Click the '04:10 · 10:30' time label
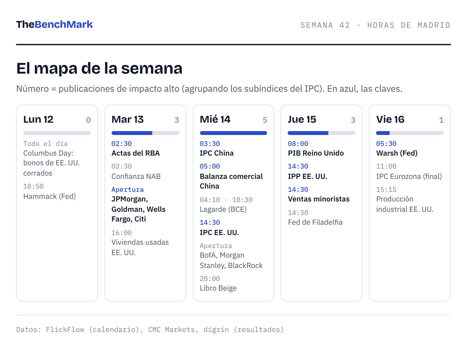467x350 pixels. click(x=226, y=200)
